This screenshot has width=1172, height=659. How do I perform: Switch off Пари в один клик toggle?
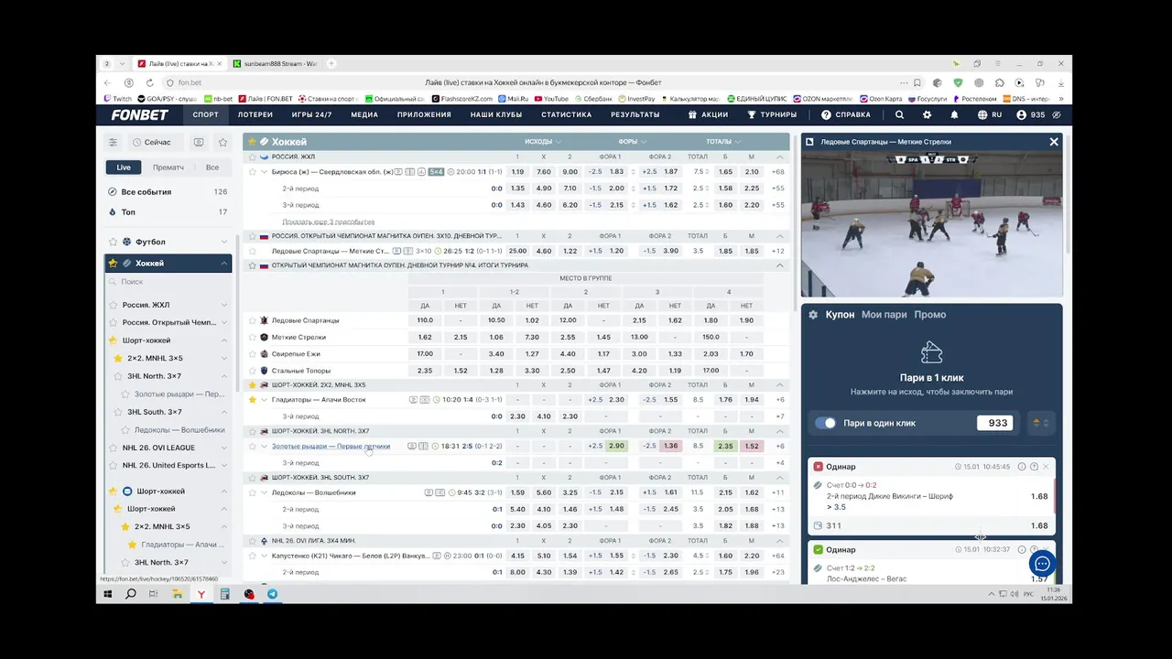coord(826,423)
